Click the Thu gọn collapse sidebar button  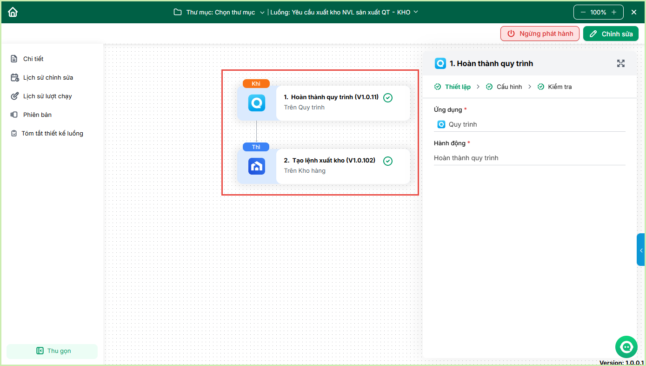52,351
